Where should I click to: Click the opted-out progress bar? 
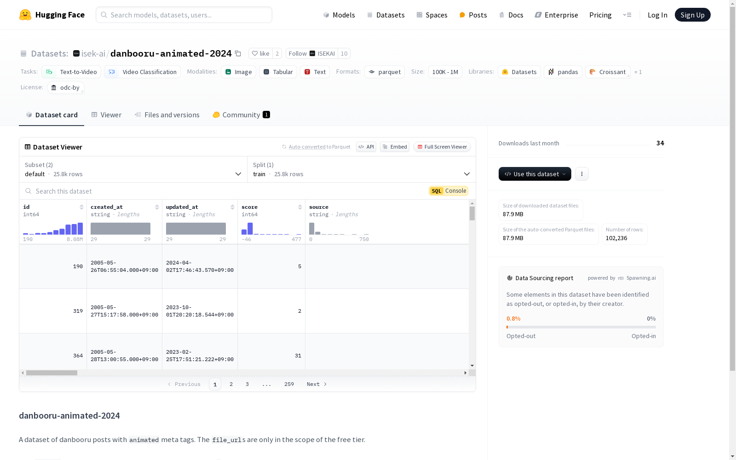(x=581, y=327)
